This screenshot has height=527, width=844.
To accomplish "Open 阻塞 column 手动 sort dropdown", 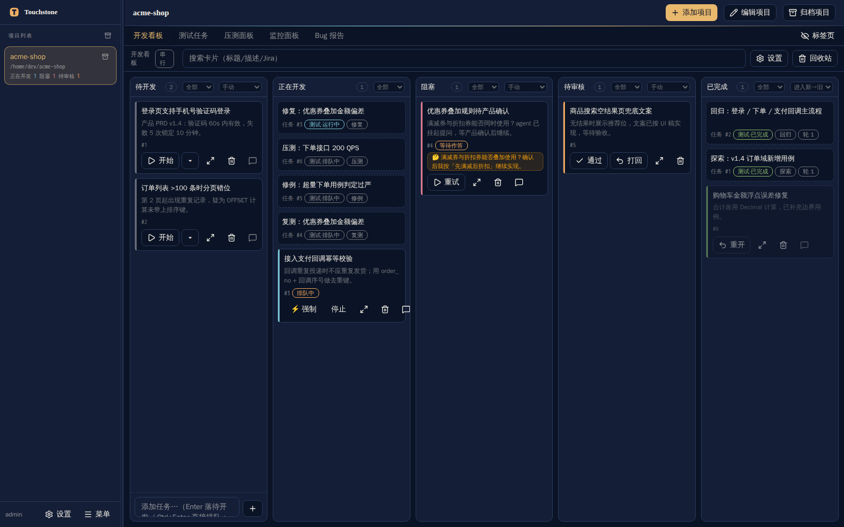I will coord(525,87).
